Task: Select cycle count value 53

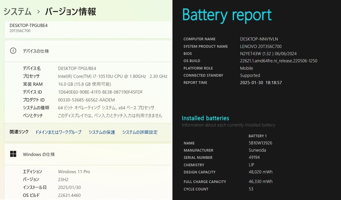Action: tap(251, 189)
